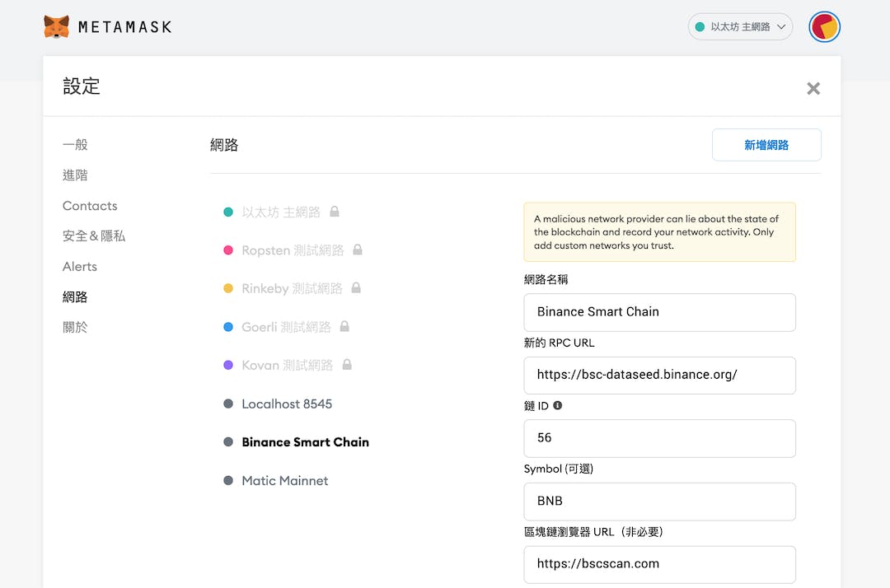Click the lock icon beside Goerli
Viewport: 890px width, 588px height.
344,326
